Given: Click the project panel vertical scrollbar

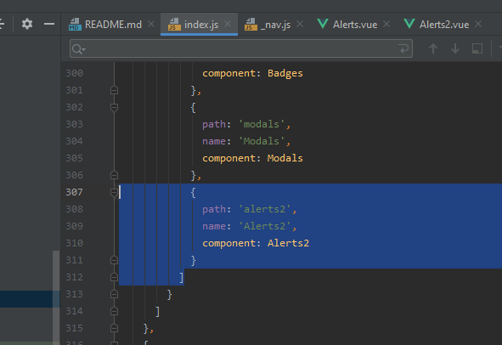Looking at the screenshot, I should 56,297.
